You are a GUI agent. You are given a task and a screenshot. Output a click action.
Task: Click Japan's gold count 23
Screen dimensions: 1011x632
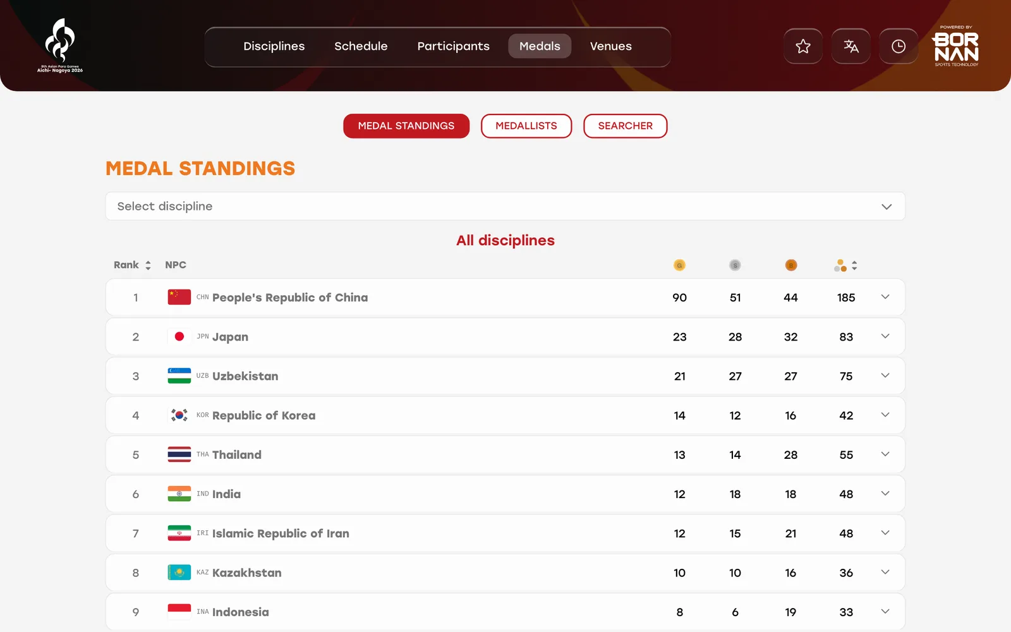pyautogui.click(x=679, y=337)
